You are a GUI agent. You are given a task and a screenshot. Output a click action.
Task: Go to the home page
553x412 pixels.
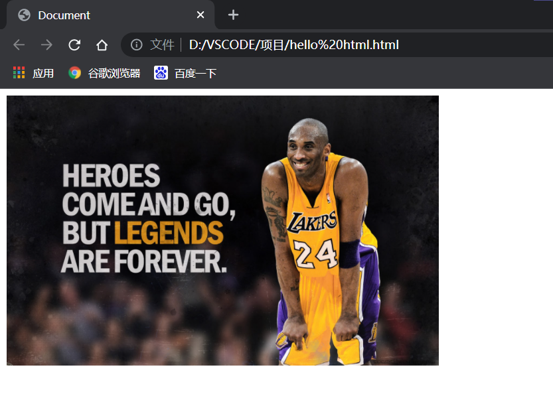coord(102,44)
